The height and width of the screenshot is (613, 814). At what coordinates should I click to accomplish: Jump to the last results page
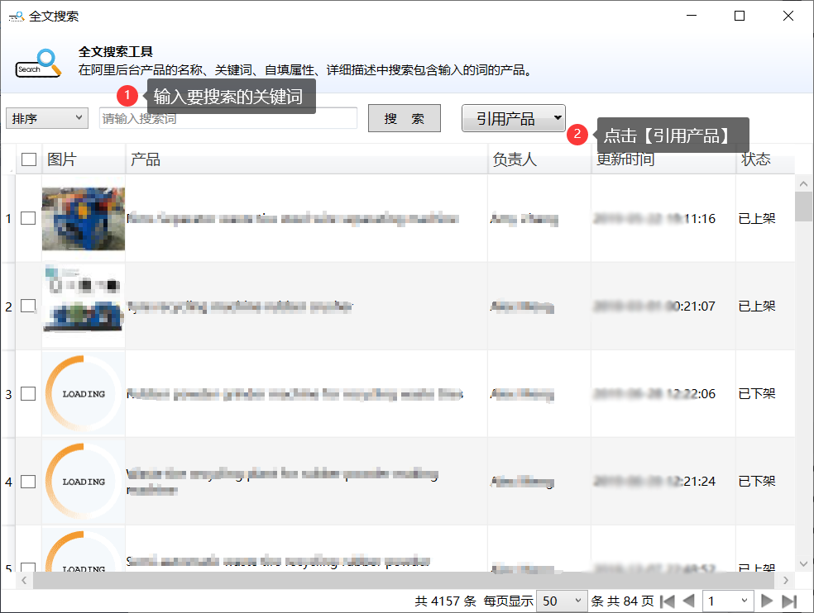[789, 601]
